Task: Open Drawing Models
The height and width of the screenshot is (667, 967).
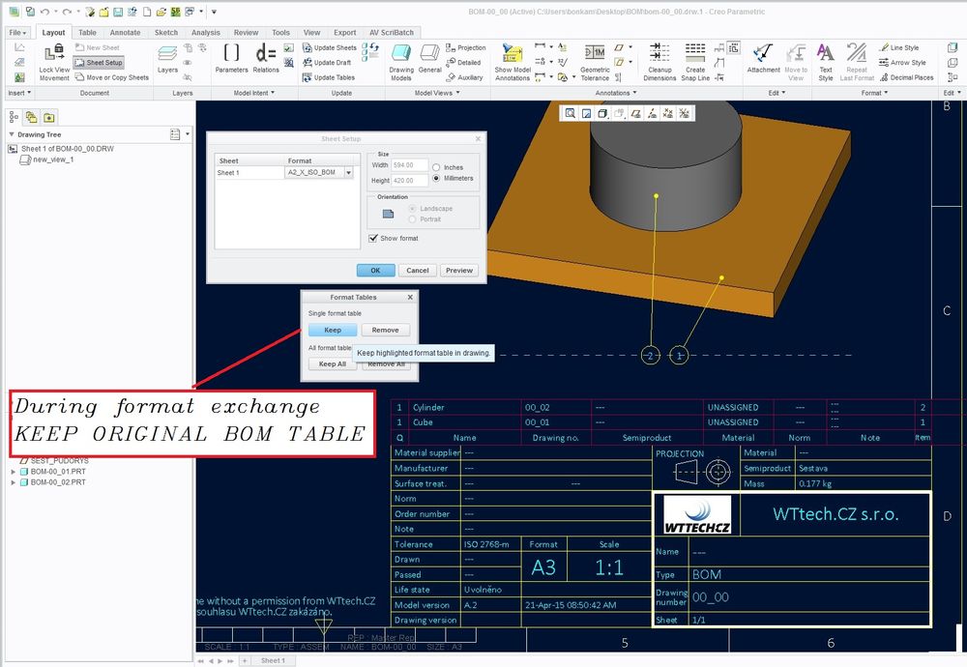Action: [401, 62]
